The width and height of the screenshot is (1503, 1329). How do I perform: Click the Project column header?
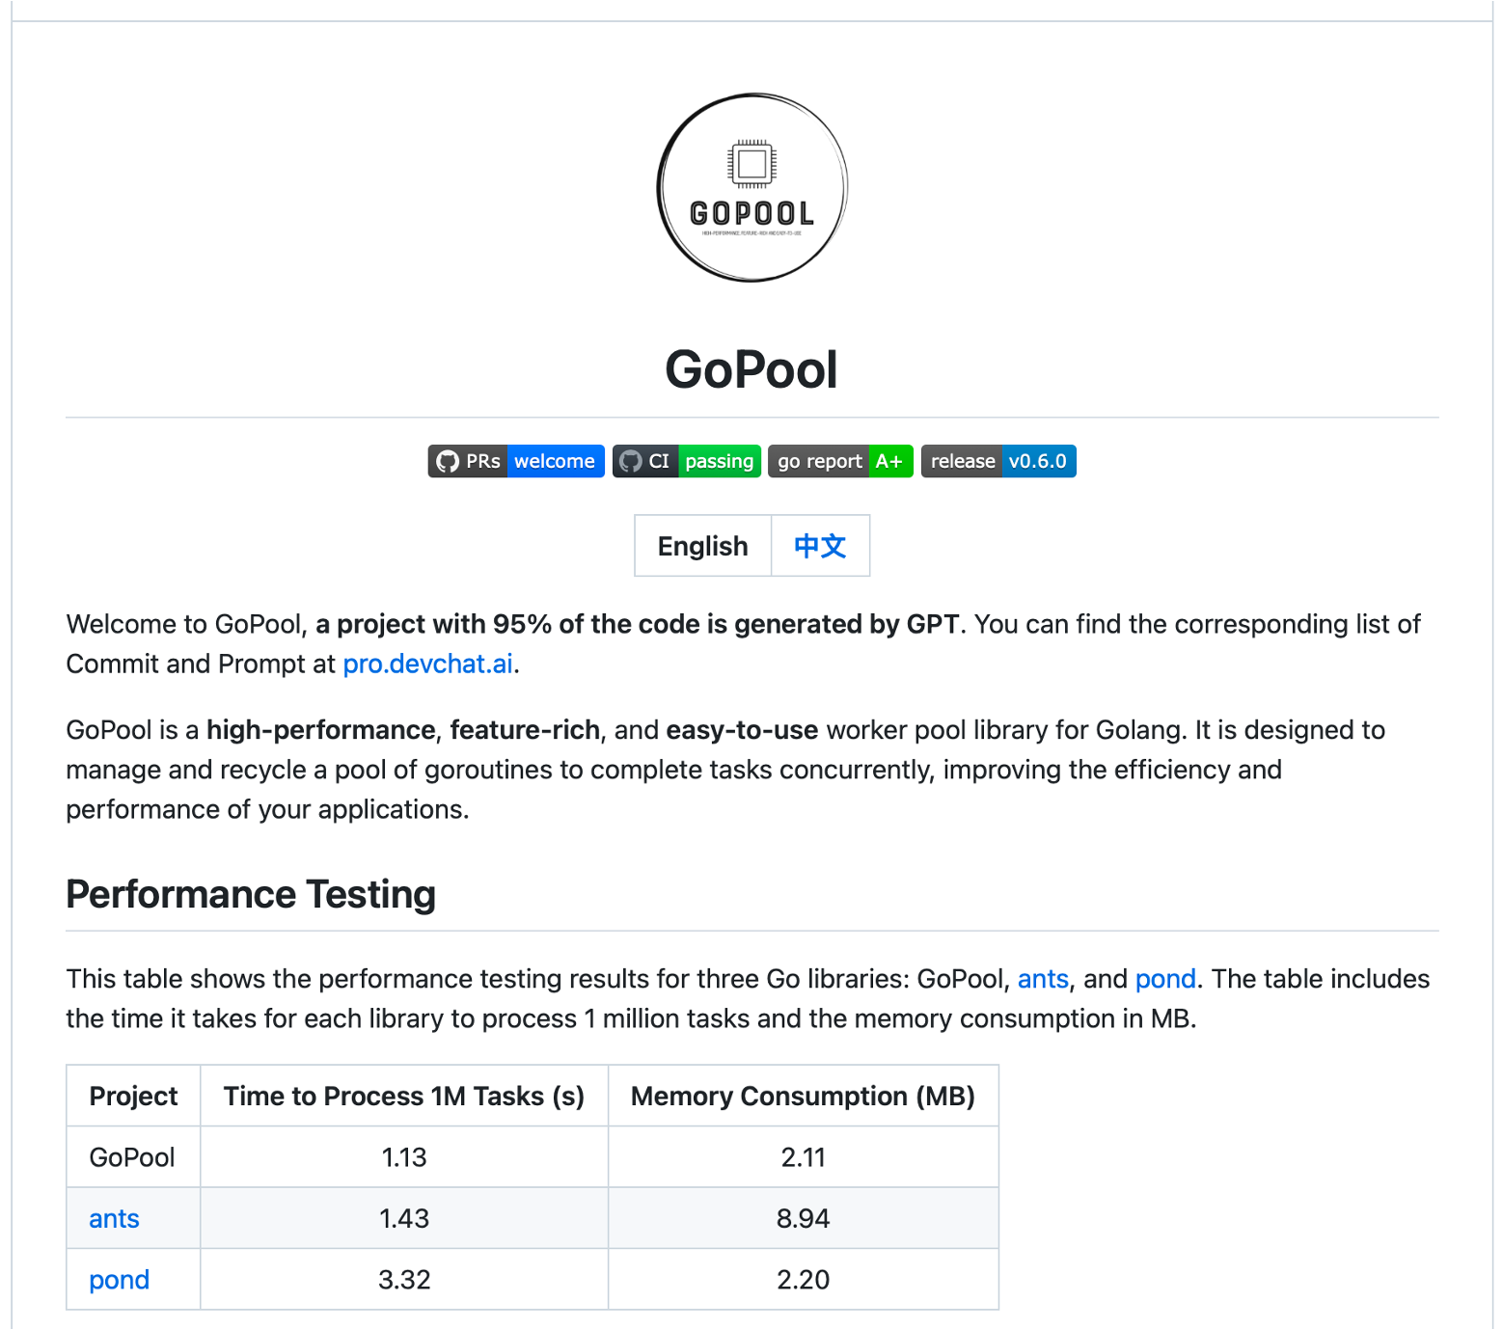[133, 1096]
